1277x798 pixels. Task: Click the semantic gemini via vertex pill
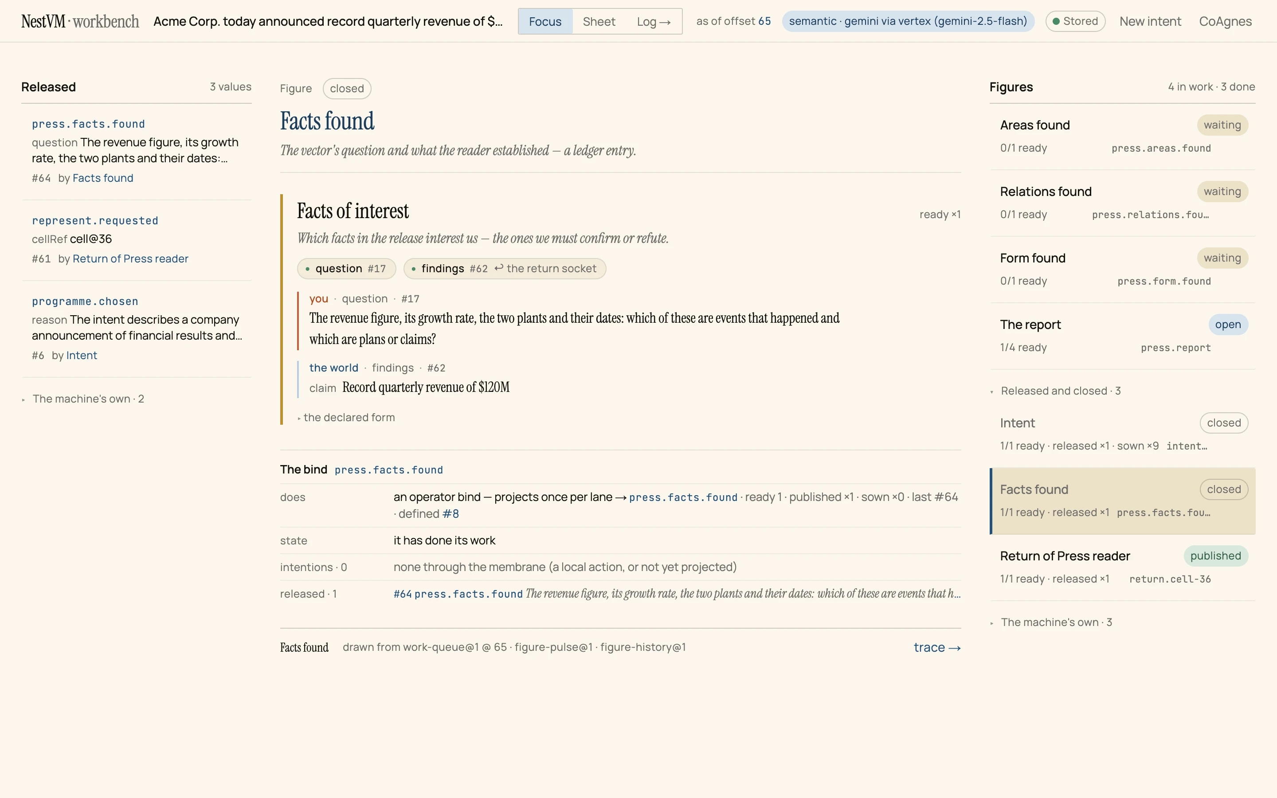click(x=908, y=21)
